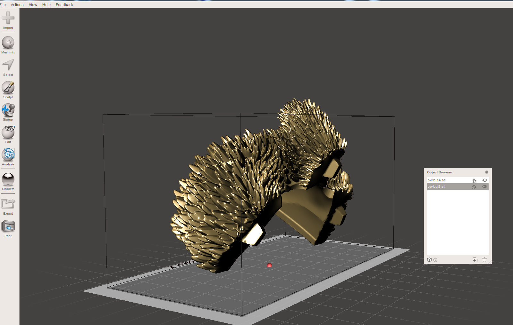Open the Import tool

[8, 20]
